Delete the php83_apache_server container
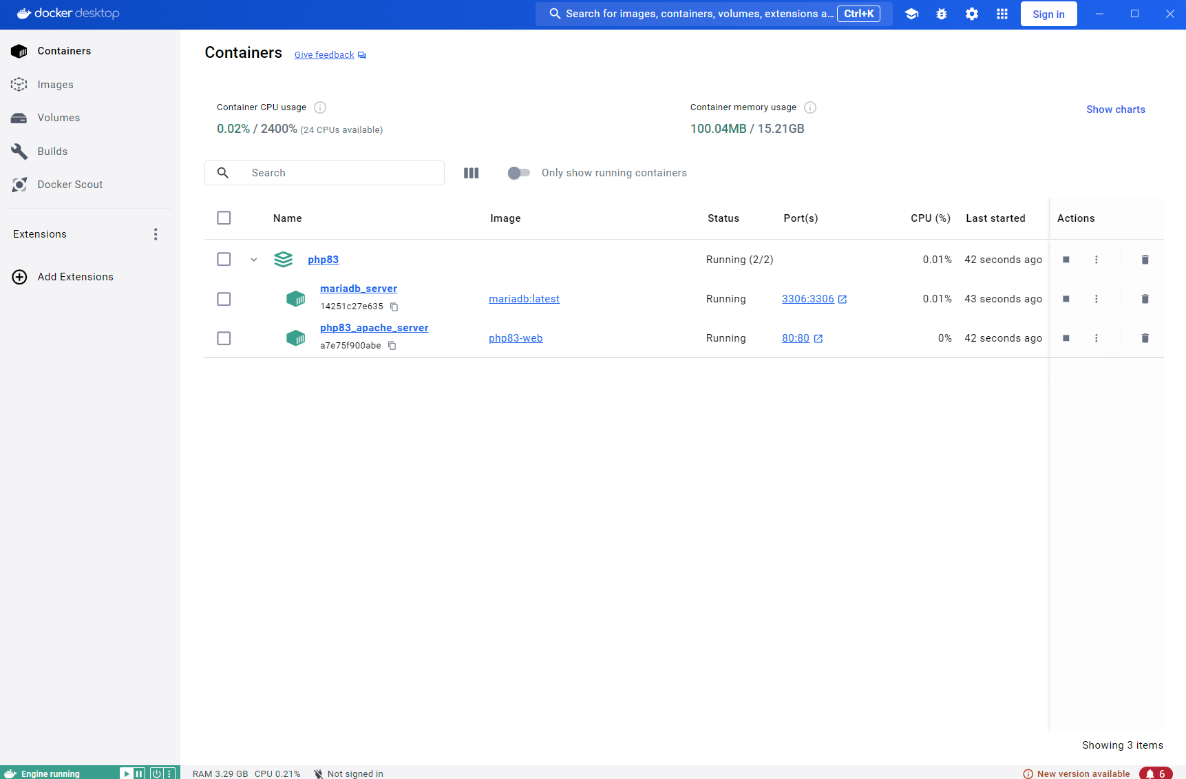This screenshot has width=1186, height=779. 1145,338
